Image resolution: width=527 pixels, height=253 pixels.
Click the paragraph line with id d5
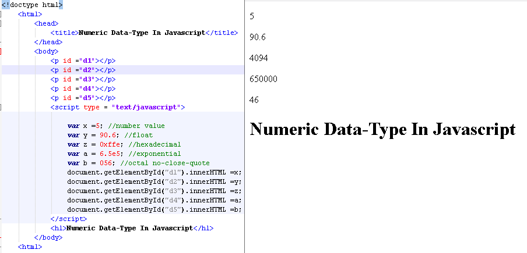click(83, 98)
